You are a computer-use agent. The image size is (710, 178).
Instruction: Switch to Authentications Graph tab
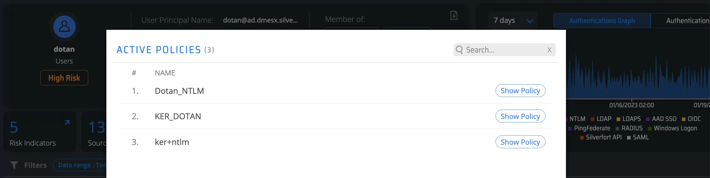pyautogui.click(x=602, y=21)
